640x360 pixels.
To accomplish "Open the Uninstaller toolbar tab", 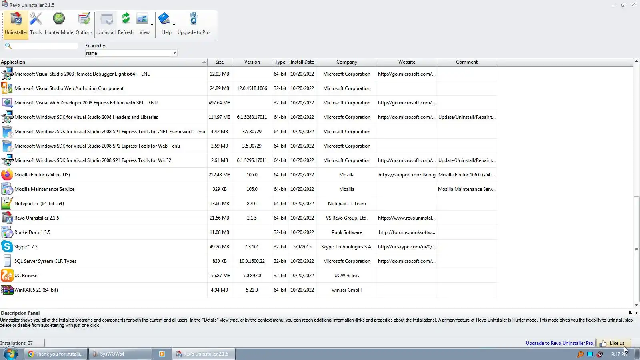I will (16, 25).
